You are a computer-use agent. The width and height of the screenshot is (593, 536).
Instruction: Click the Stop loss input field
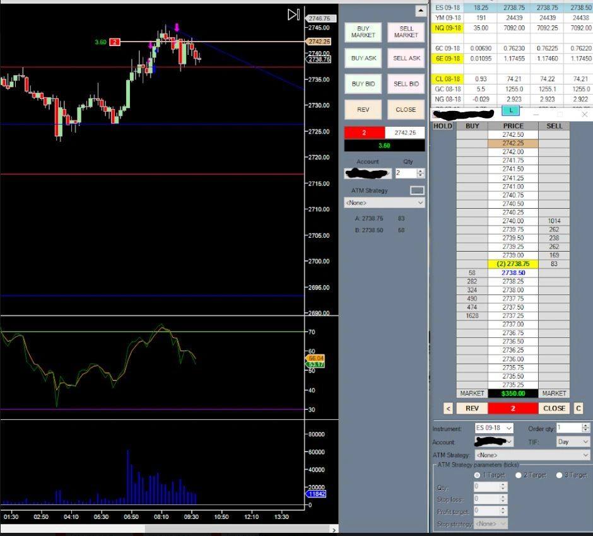[x=487, y=499]
